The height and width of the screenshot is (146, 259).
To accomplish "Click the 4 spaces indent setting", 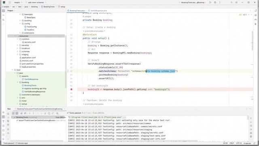I will tap(247, 143).
